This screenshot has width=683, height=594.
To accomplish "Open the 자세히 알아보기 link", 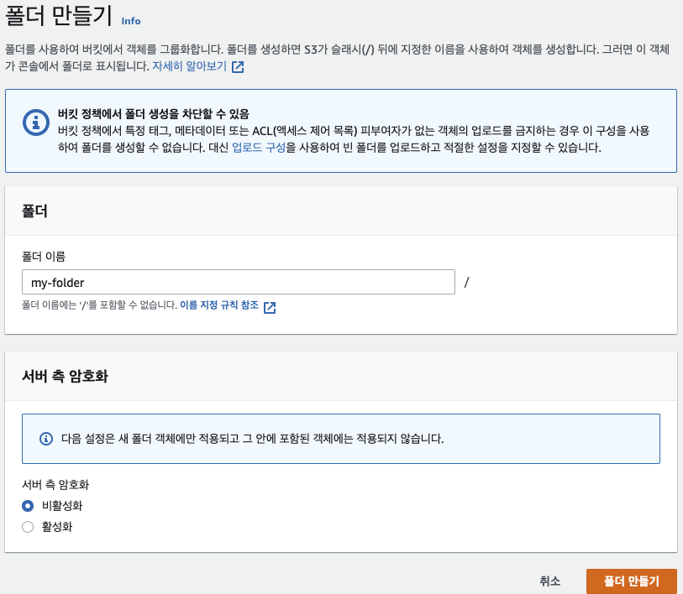I will coord(190,66).
